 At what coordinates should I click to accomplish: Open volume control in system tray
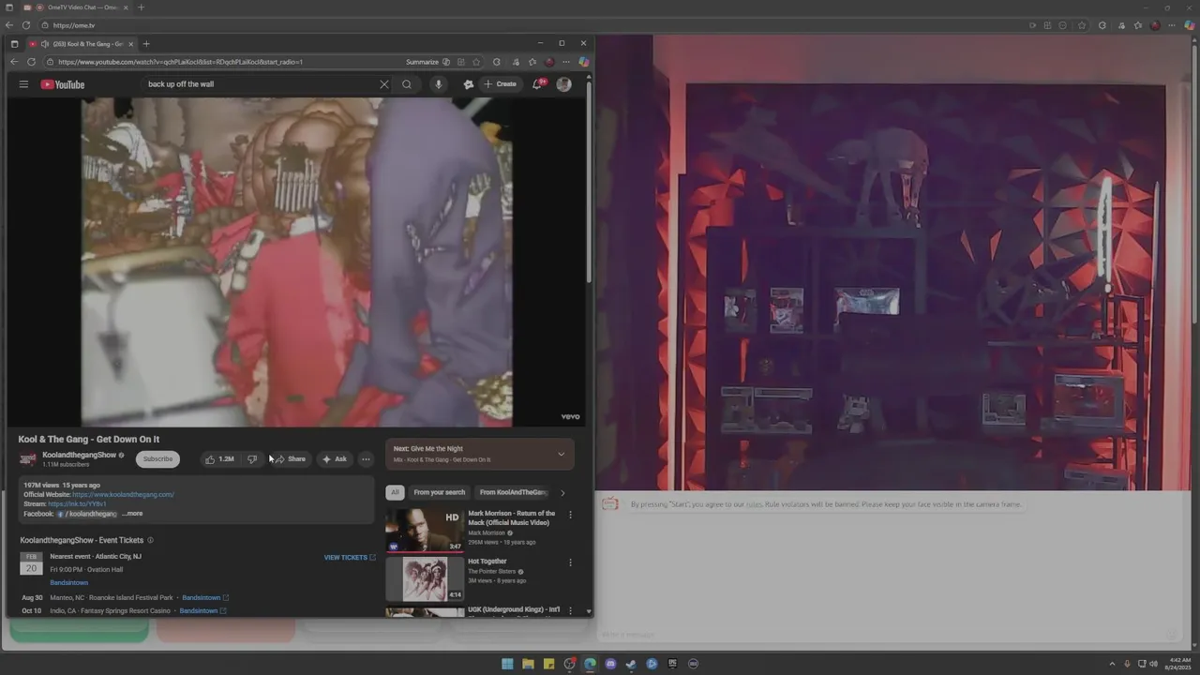click(x=1152, y=664)
